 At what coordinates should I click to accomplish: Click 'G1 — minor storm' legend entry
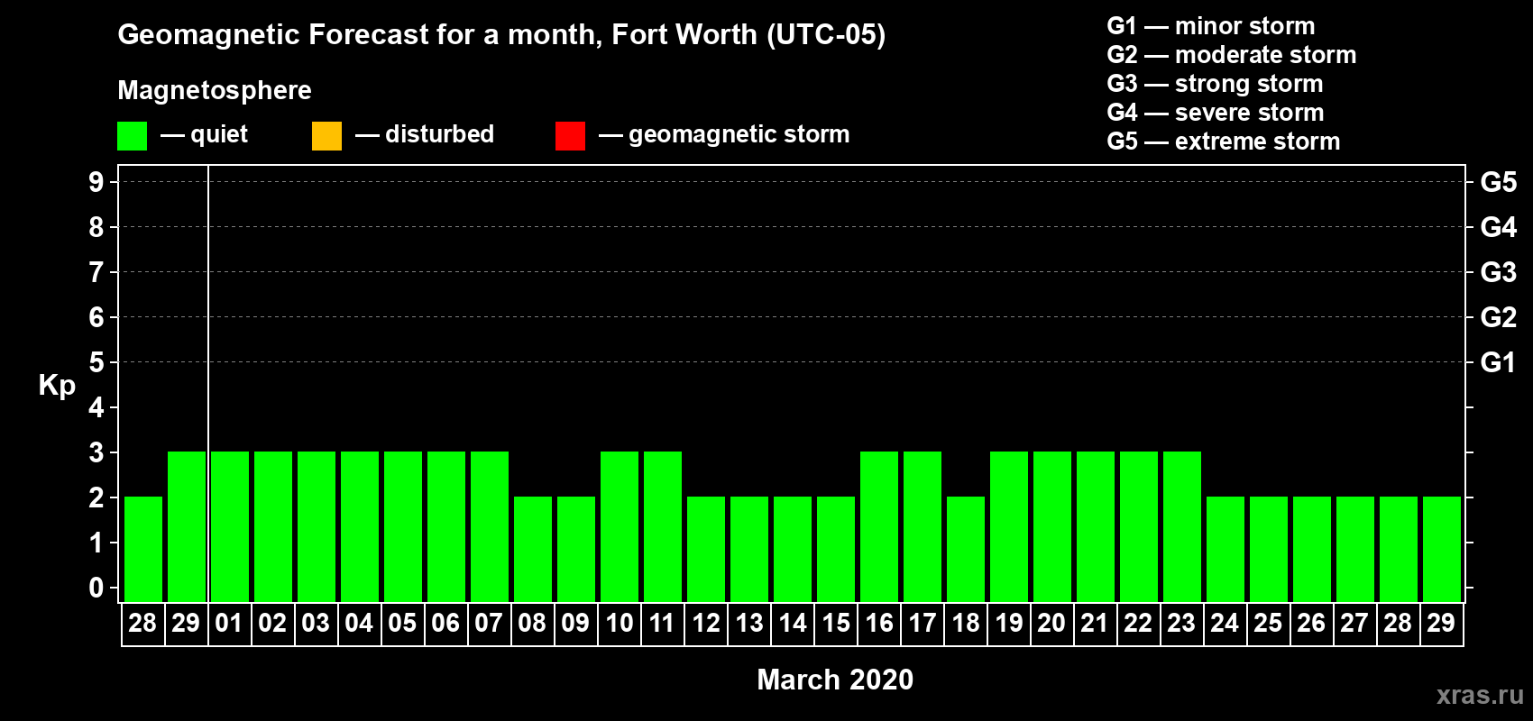tap(1211, 26)
